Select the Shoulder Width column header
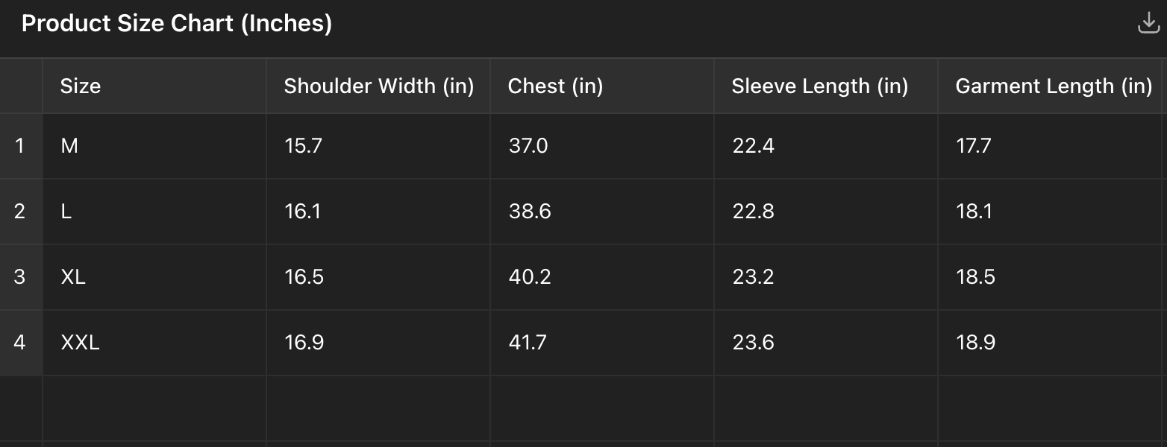Image resolution: width=1167 pixels, height=447 pixels. point(378,86)
